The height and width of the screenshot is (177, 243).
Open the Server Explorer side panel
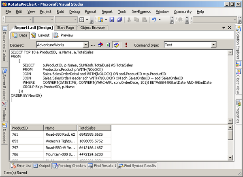click(4, 84)
